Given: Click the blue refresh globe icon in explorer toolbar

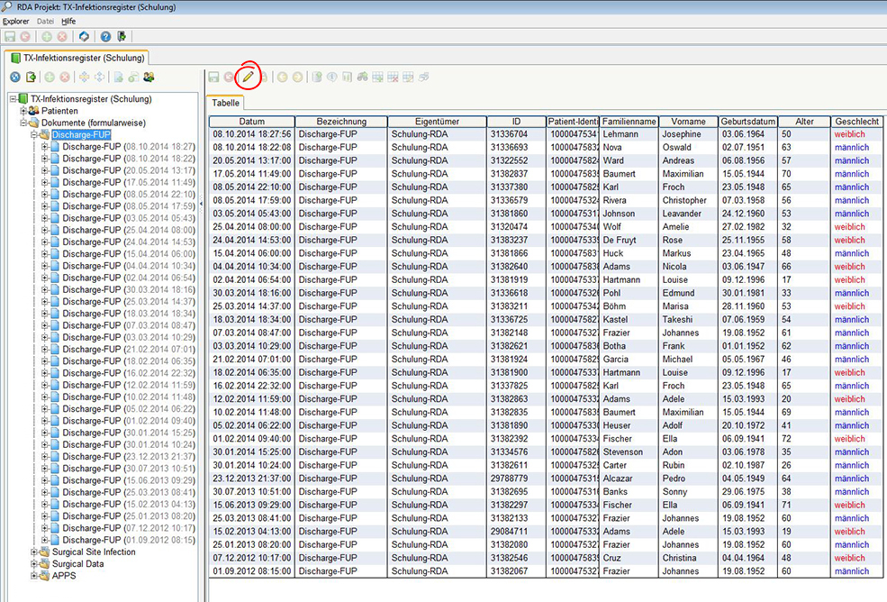Looking at the screenshot, I should [x=14, y=78].
